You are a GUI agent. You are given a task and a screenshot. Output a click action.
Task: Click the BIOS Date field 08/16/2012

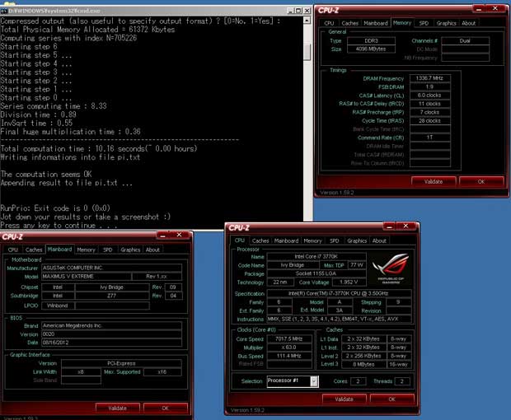tap(112, 343)
